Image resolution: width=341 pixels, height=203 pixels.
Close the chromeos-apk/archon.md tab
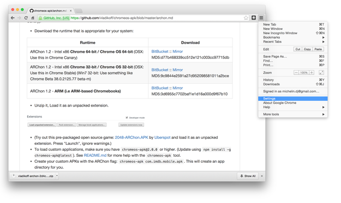click(x=71, y=11)
